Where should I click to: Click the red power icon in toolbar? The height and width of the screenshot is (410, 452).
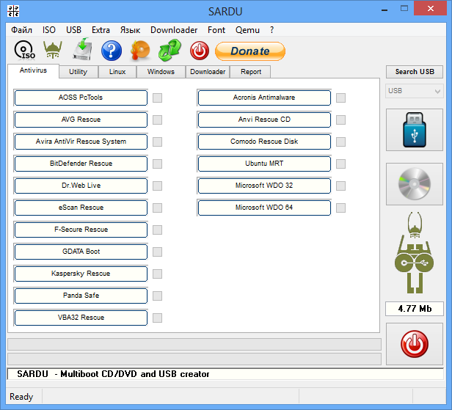click(x=199, y=51)
